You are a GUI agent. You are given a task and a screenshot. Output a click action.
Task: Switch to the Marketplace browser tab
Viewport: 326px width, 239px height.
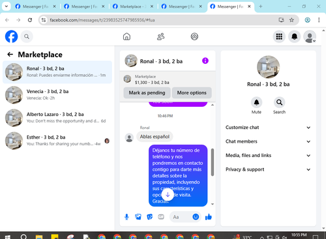click(x=132, y=7)
